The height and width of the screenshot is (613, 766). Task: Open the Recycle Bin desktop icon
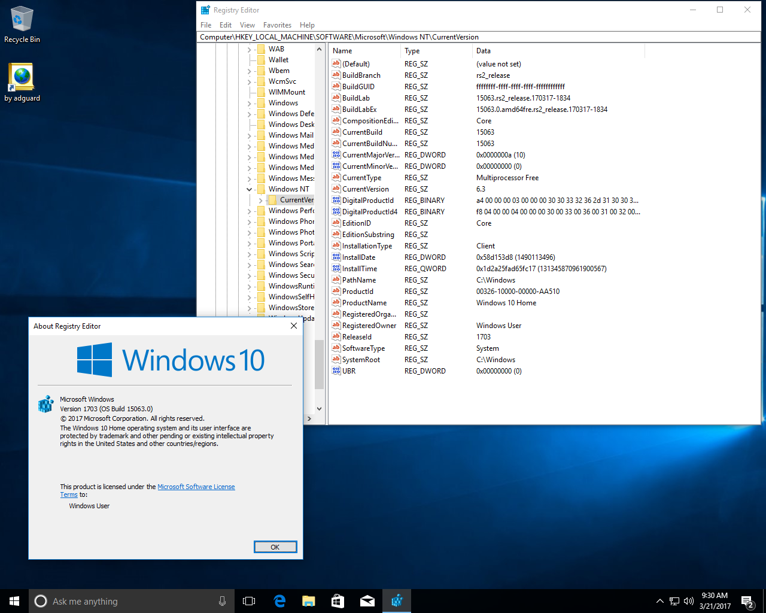tap(22, 24)
